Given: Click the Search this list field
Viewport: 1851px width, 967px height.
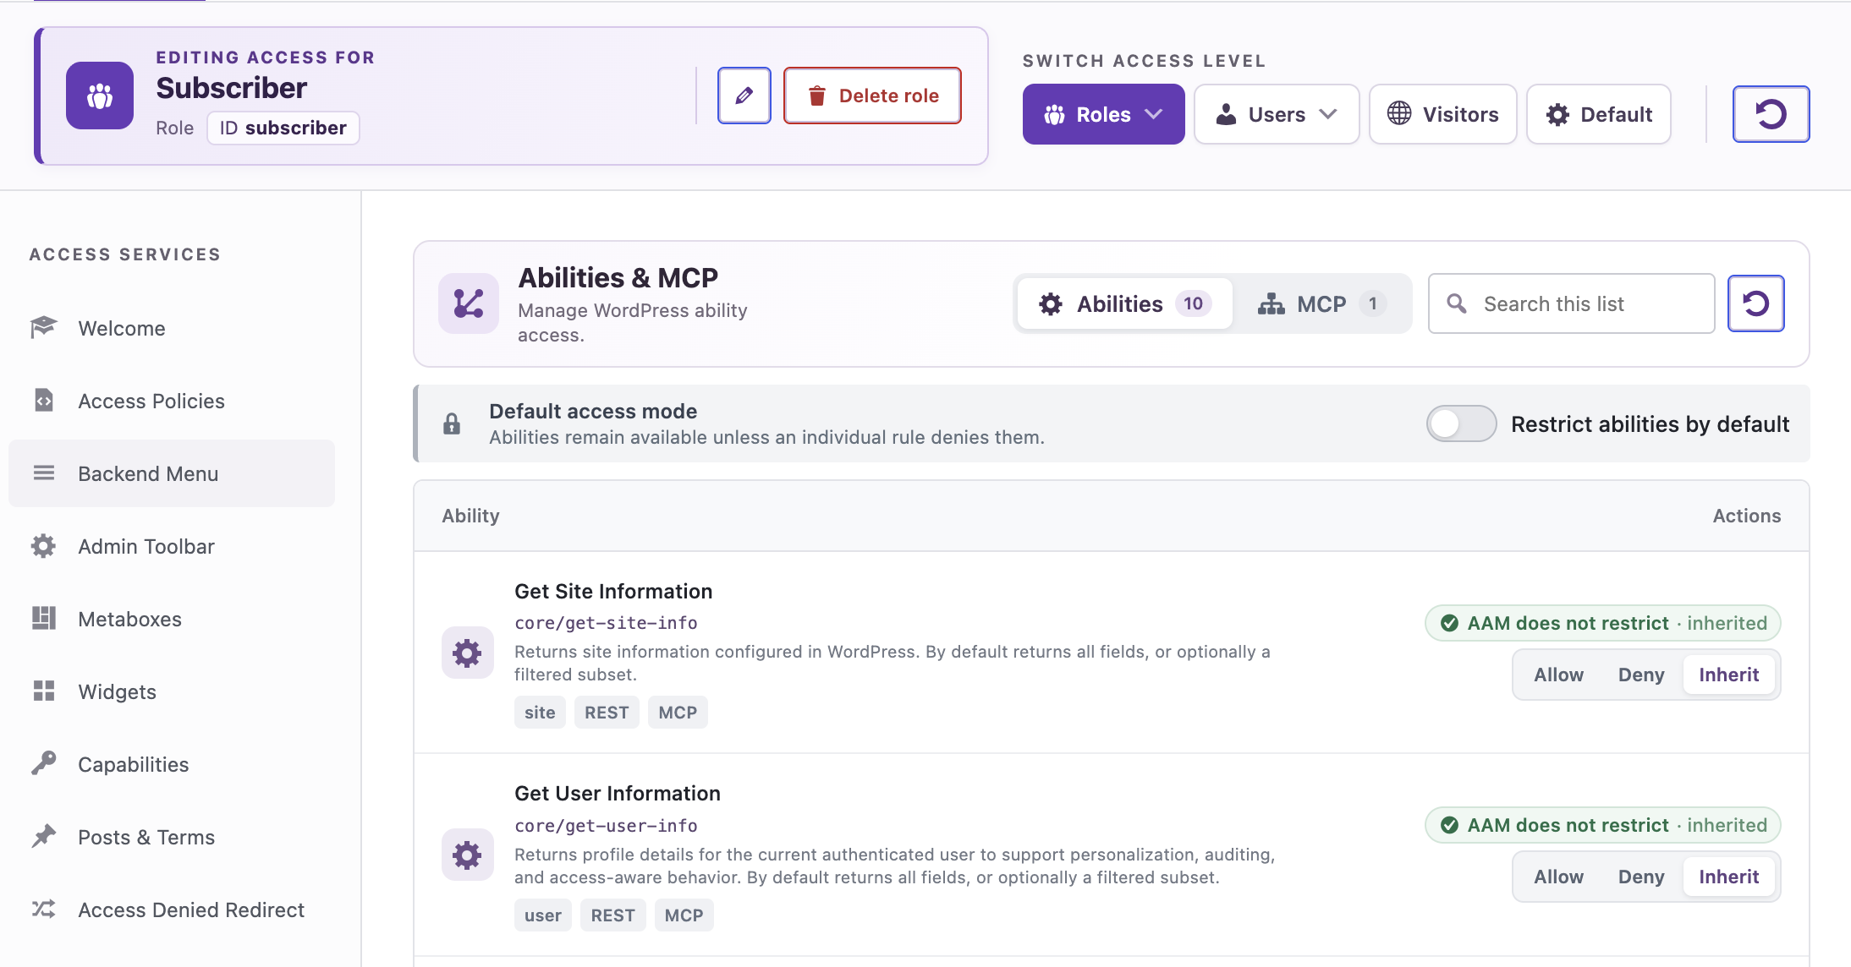Looking at the screenshot, I should [1571, 303].
